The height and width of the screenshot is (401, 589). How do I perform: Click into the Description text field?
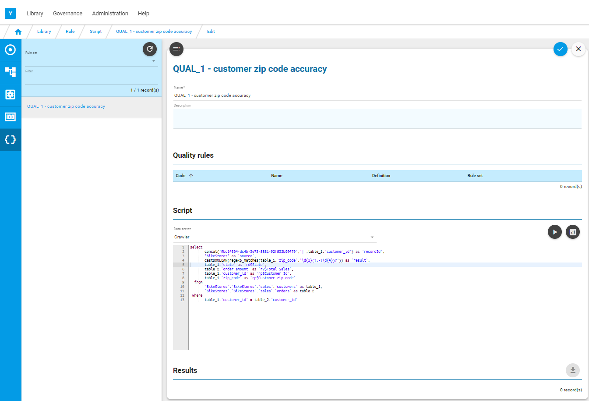click(x=377, y=118)
